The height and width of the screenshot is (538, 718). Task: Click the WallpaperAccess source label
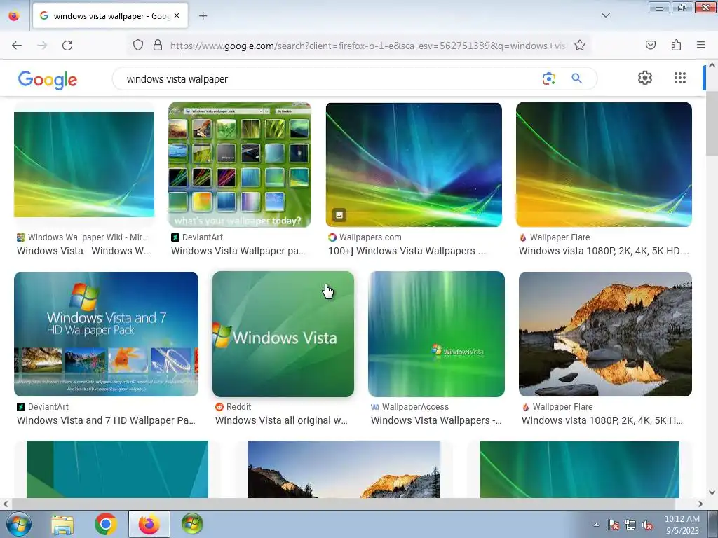(415, 407)
